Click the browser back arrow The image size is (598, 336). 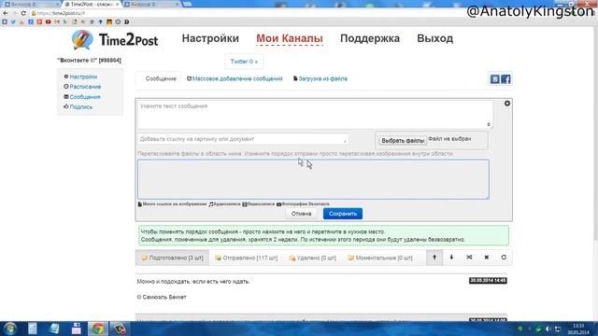[x=6, y=13]
